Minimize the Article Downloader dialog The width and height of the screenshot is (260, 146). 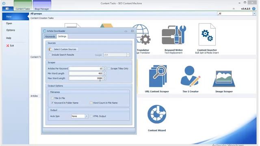click(126, 31)
